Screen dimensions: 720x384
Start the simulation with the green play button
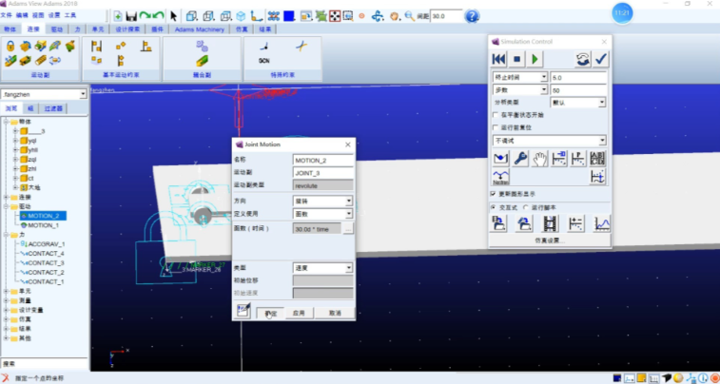pyautogui.click(x=536, y=59)
